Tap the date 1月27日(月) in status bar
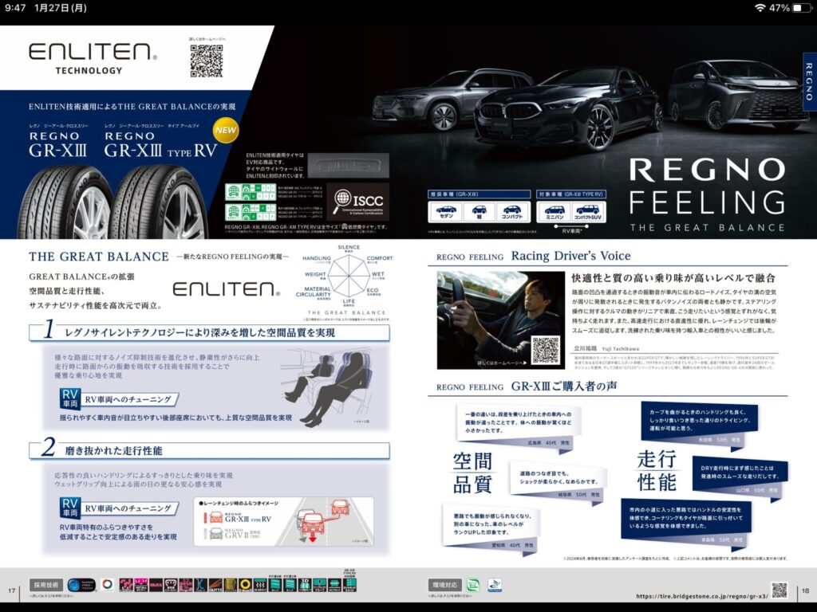This screenshot has height=612, width=817. [x=61, y=8]
